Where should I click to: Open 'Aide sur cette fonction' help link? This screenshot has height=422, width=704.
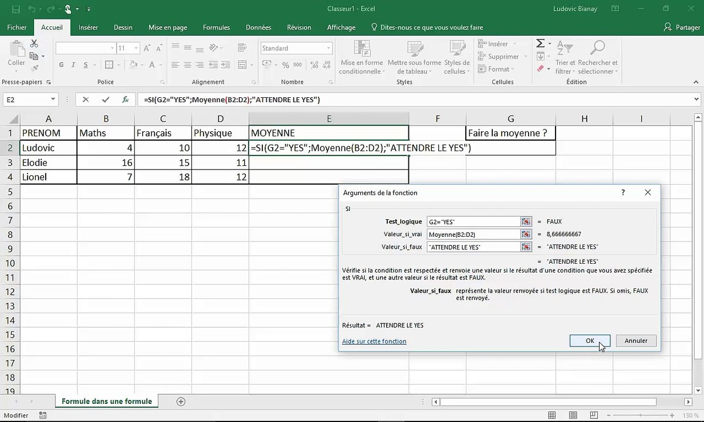point(374,341)
